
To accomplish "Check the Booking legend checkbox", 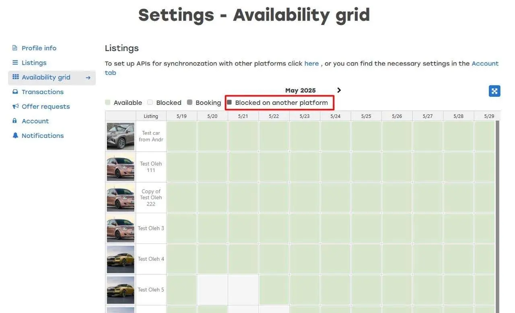I will pos(189,102).
